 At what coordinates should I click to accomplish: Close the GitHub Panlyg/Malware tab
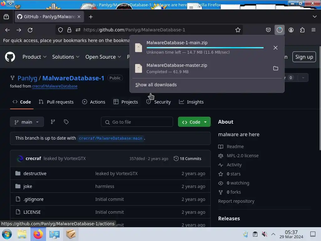(79, 17)
